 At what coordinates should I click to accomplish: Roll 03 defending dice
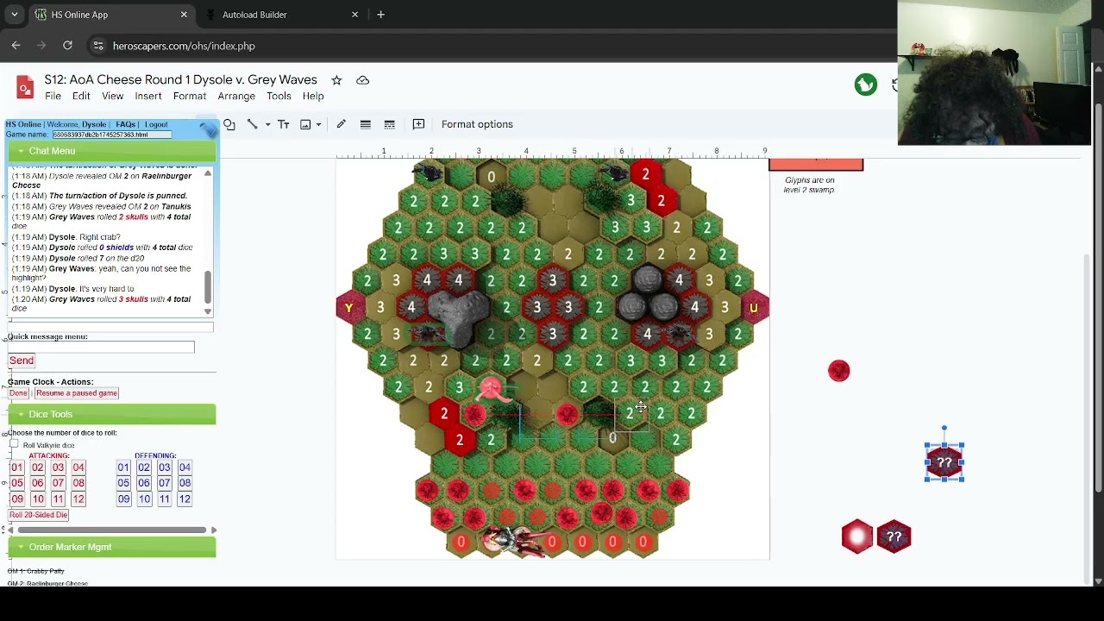164,467
